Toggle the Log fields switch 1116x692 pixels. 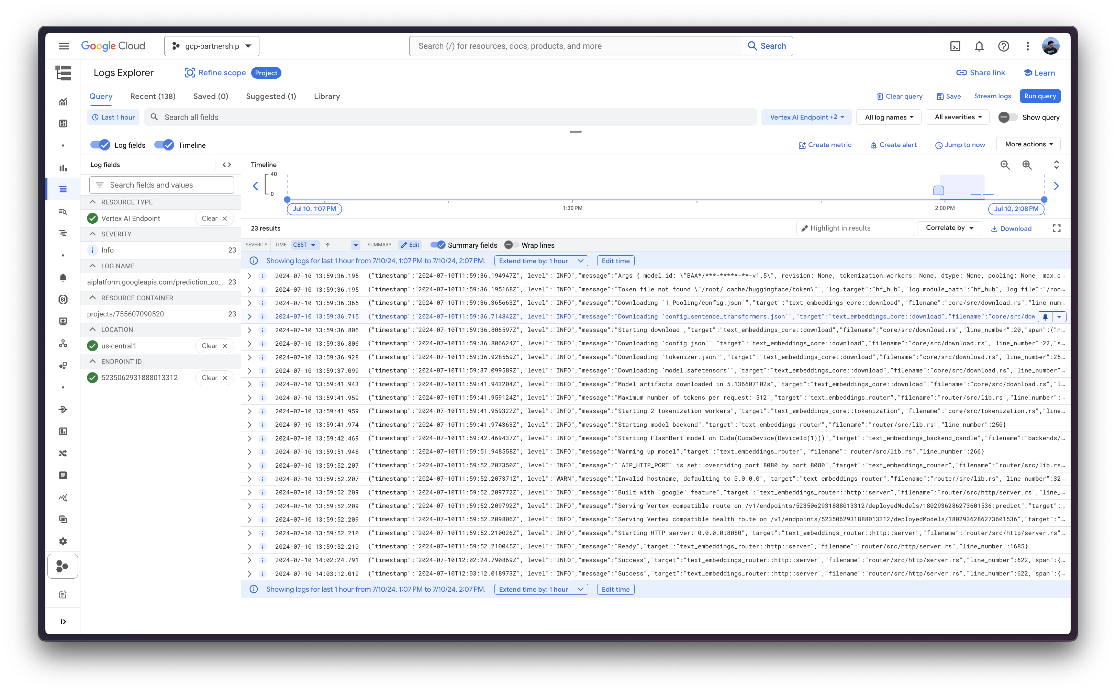(100, 145)
